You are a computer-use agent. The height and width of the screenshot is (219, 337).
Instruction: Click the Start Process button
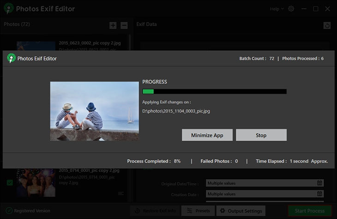(309, 211)
